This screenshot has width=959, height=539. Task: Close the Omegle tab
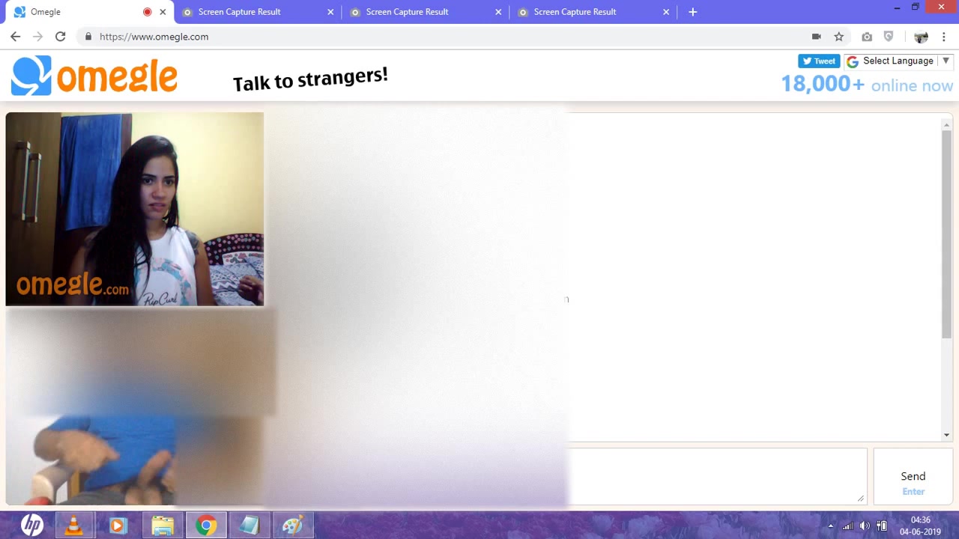tap(163, 12)
